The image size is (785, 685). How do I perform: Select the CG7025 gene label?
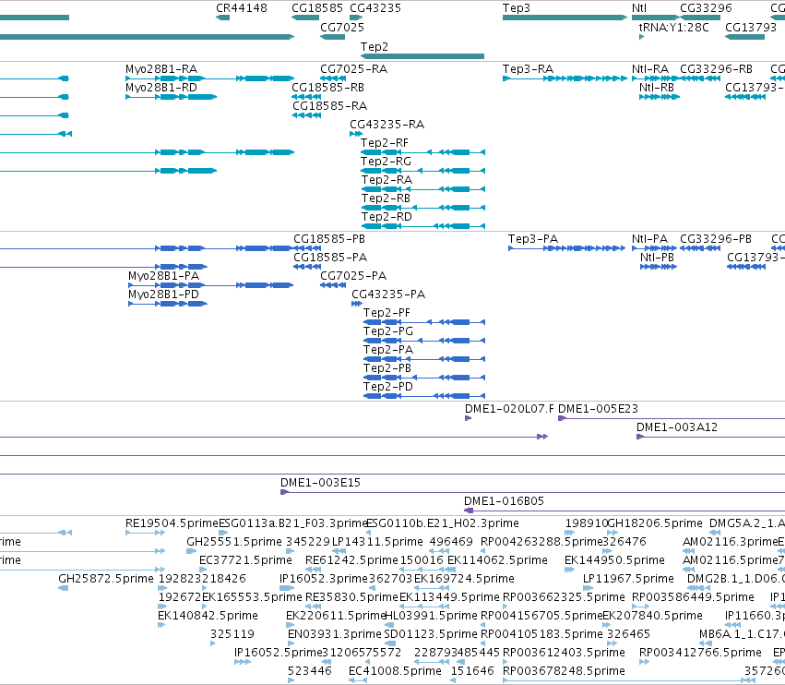click(x=342, y=27)
